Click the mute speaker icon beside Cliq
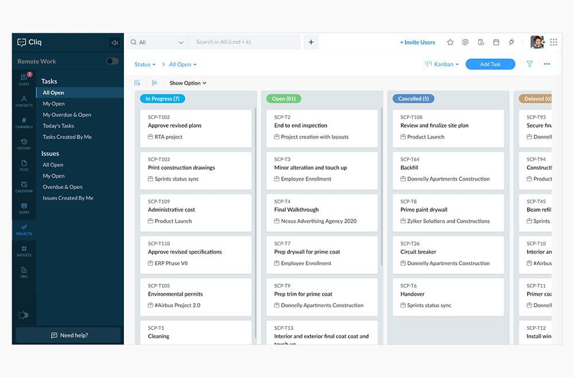 [x=115, y=43]
